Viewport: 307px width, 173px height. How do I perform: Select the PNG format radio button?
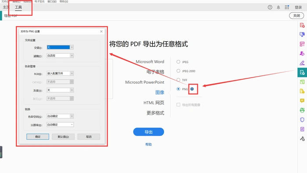click(x=178, y=89)
